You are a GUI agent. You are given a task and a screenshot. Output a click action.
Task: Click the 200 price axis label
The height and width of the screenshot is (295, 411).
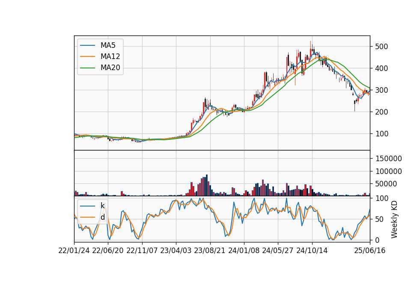381,112
